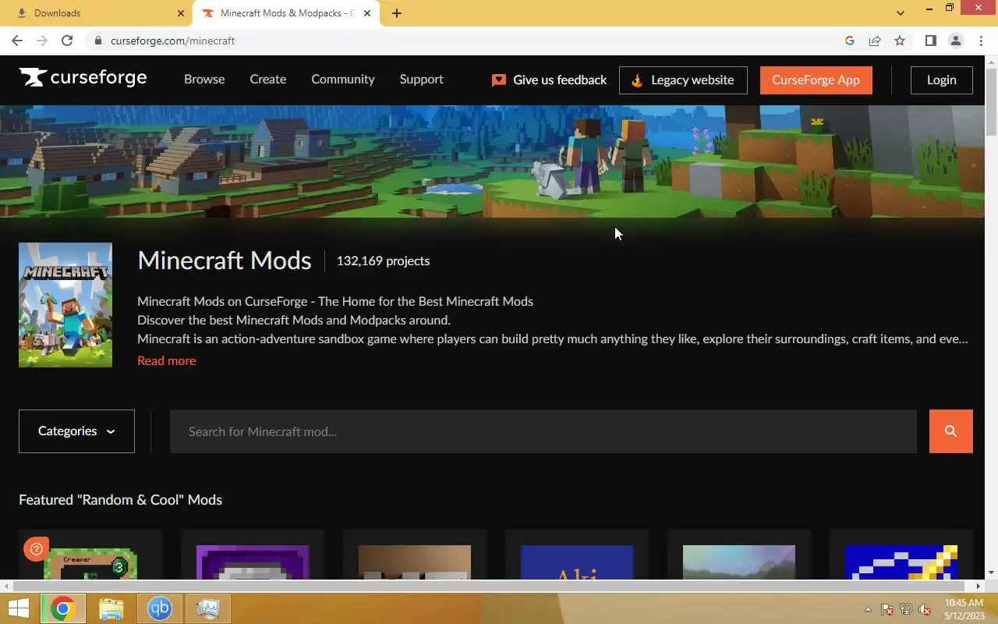Click the CurseForge logo in the header
The width and height of the screenshot is (998, 624).
(x=83, y=77)
